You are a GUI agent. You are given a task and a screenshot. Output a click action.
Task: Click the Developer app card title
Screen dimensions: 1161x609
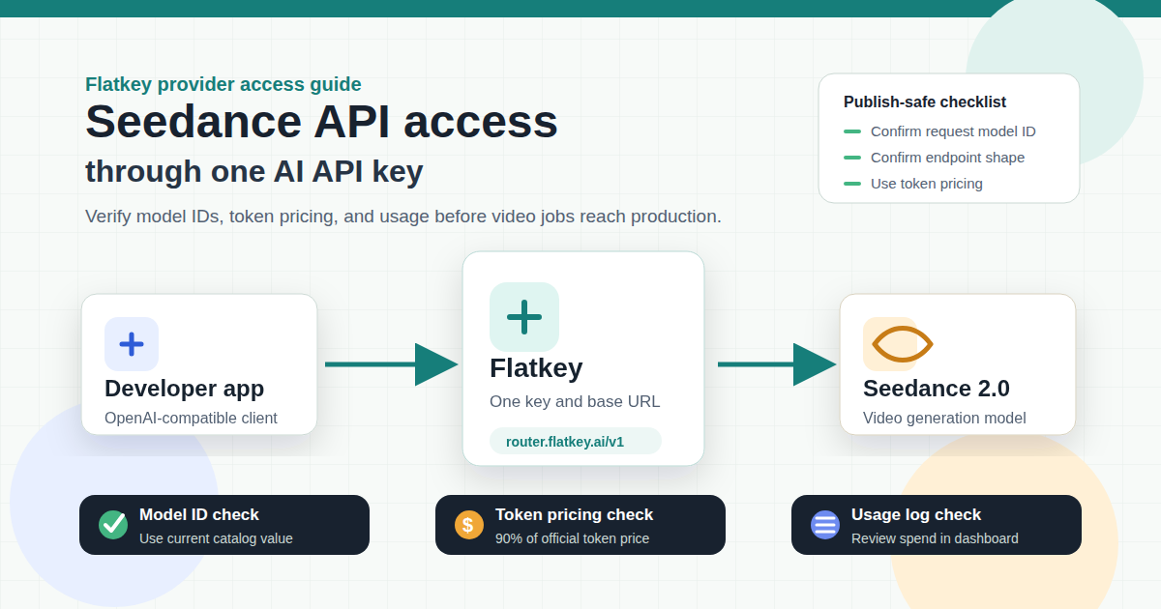coord(184,389)
